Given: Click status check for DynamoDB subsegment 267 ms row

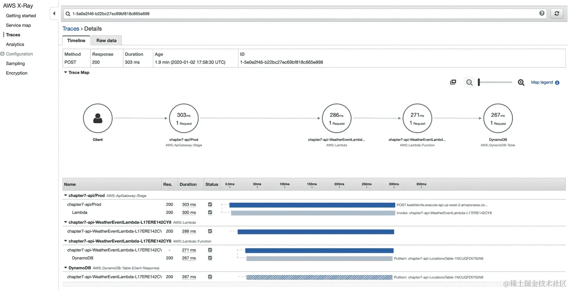Looking at the screenshot, I should (210, 258).
